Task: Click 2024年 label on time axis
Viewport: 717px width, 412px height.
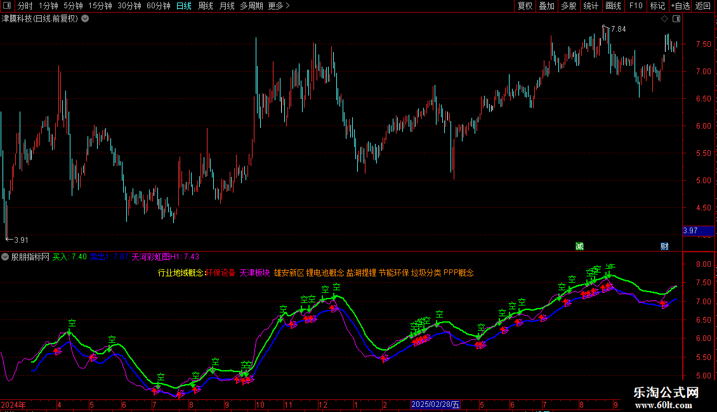Action: [x=13, y=404]
